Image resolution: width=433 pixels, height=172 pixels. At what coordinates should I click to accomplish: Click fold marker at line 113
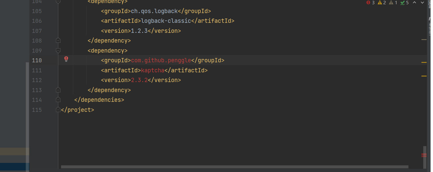(x=58, y=90)
